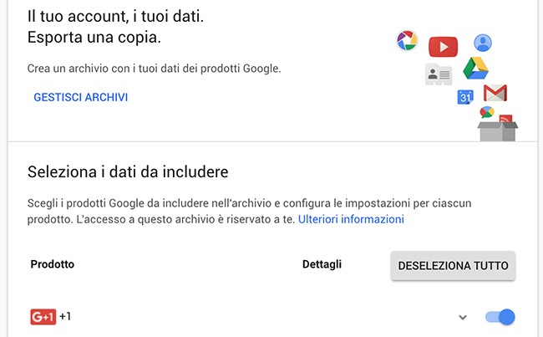The width and height of the screenshot is (543, 337).
Task: Click the Gmail envelope icon
Action: point(495,93)
